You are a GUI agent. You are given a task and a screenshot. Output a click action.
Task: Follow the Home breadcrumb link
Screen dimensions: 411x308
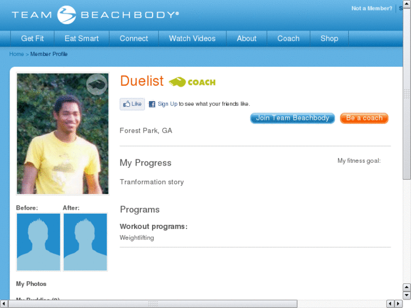click(x=16, y=54)
